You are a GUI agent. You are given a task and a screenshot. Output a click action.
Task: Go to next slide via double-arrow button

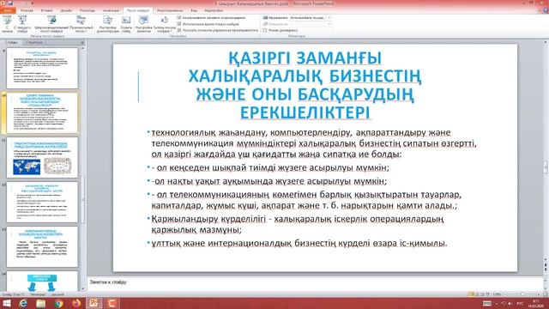point(546,270)
